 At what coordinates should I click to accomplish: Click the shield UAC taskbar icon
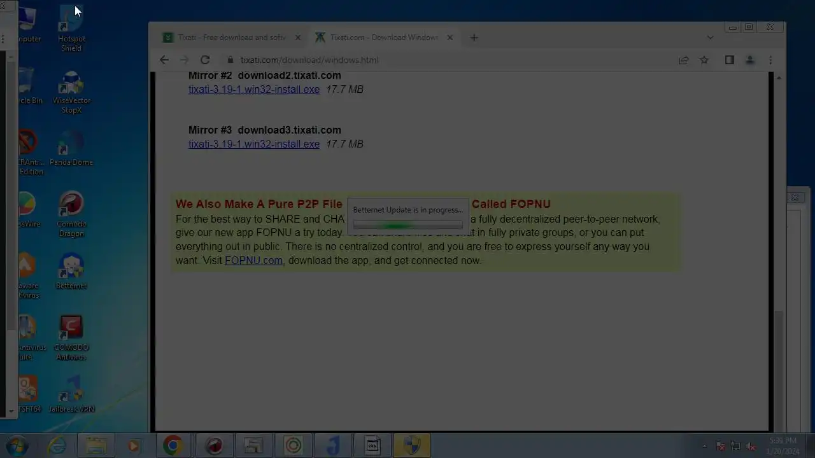tap(412, 446)
